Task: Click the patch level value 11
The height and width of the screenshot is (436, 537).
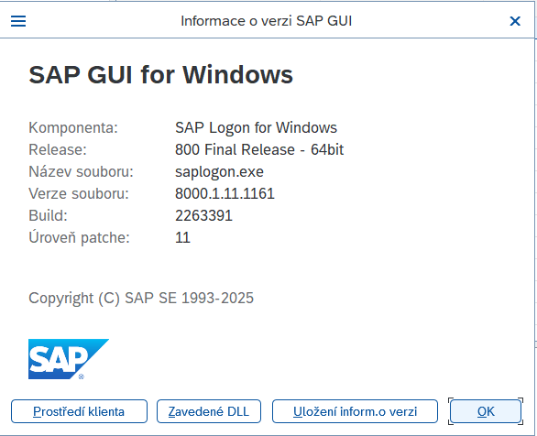Action: [x=182, y=237]
